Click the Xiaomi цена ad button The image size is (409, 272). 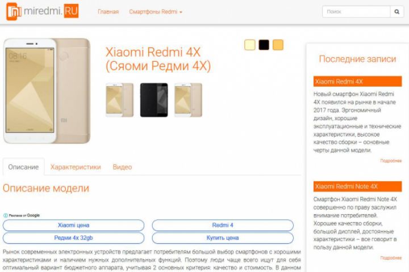tap(73, 225)
